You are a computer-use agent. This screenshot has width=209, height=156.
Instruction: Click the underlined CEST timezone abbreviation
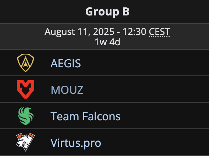[x=159, y=32]
